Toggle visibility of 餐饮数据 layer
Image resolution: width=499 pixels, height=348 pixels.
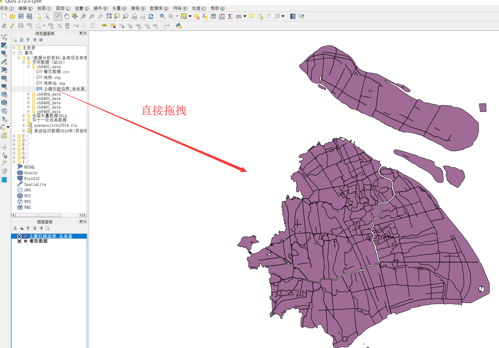click(x=20, y=241)
